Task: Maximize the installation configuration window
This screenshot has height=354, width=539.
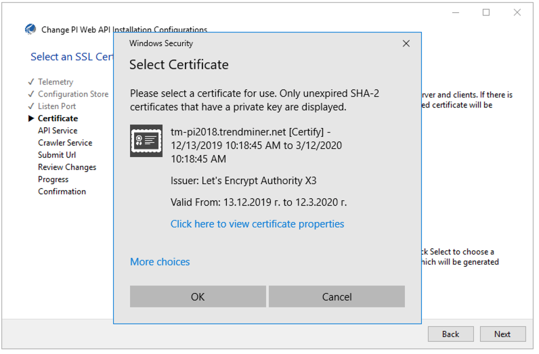Action: point(486,12)
